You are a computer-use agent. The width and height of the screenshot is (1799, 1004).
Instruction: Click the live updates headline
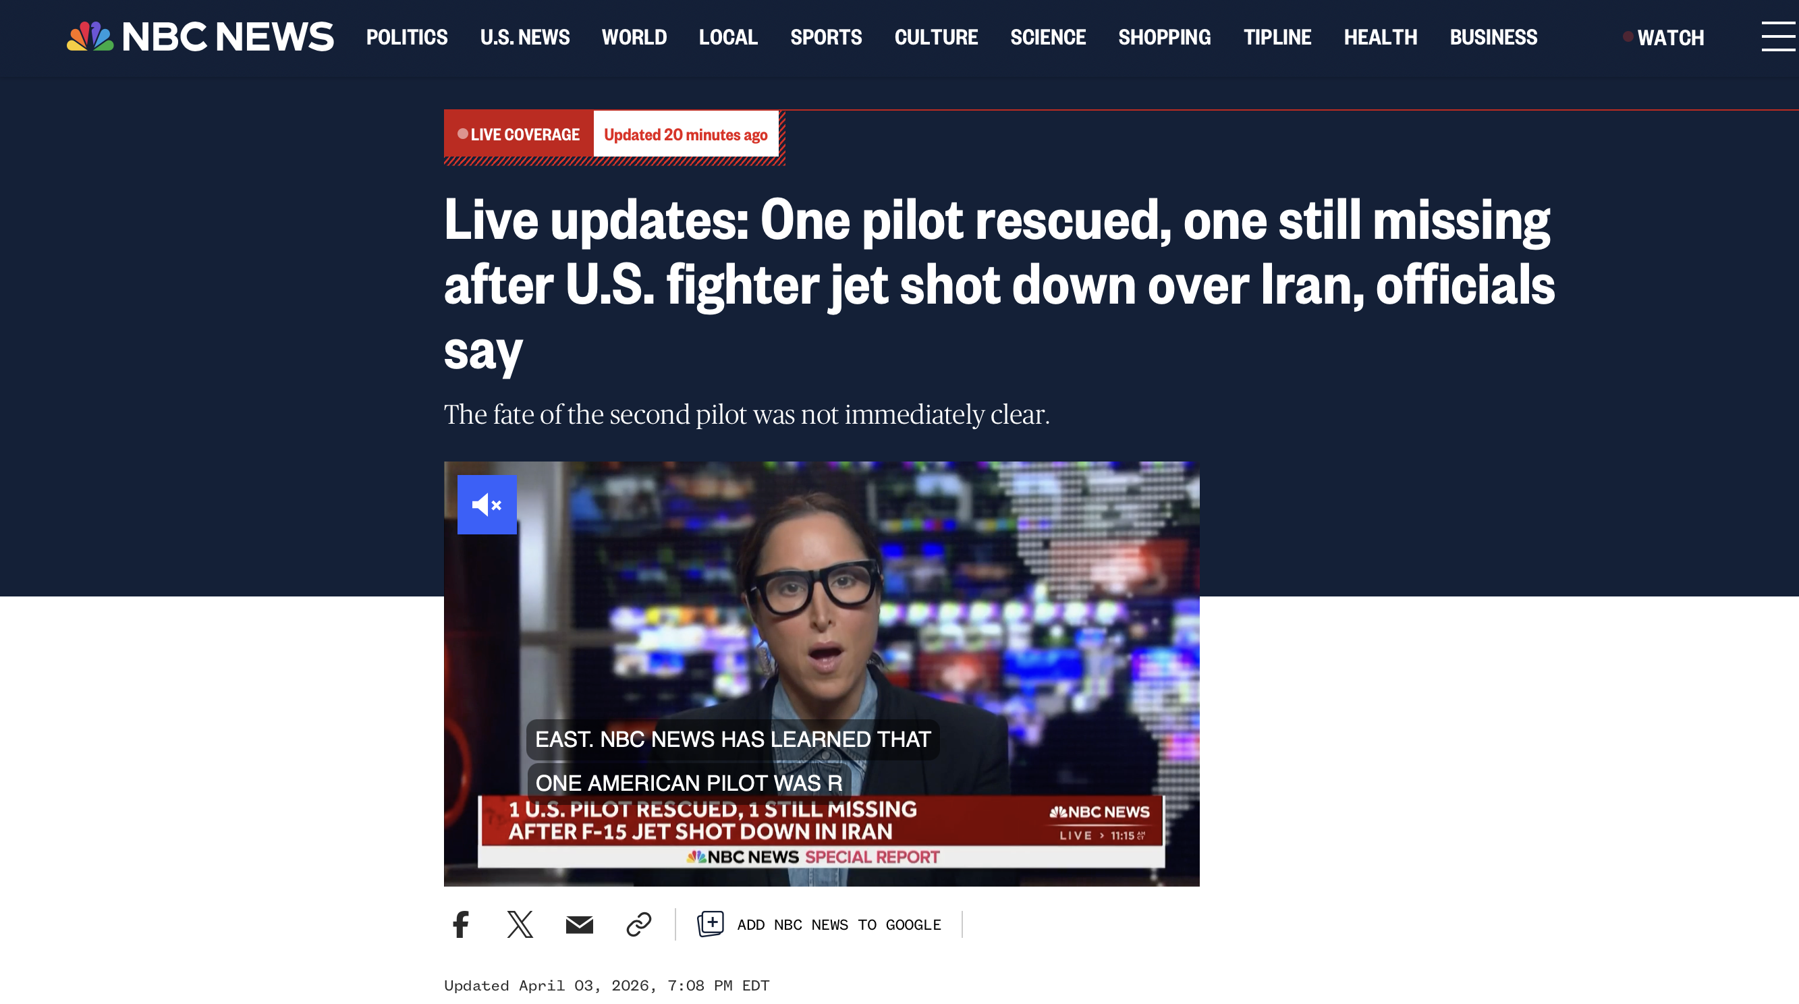tap(999, 284)
